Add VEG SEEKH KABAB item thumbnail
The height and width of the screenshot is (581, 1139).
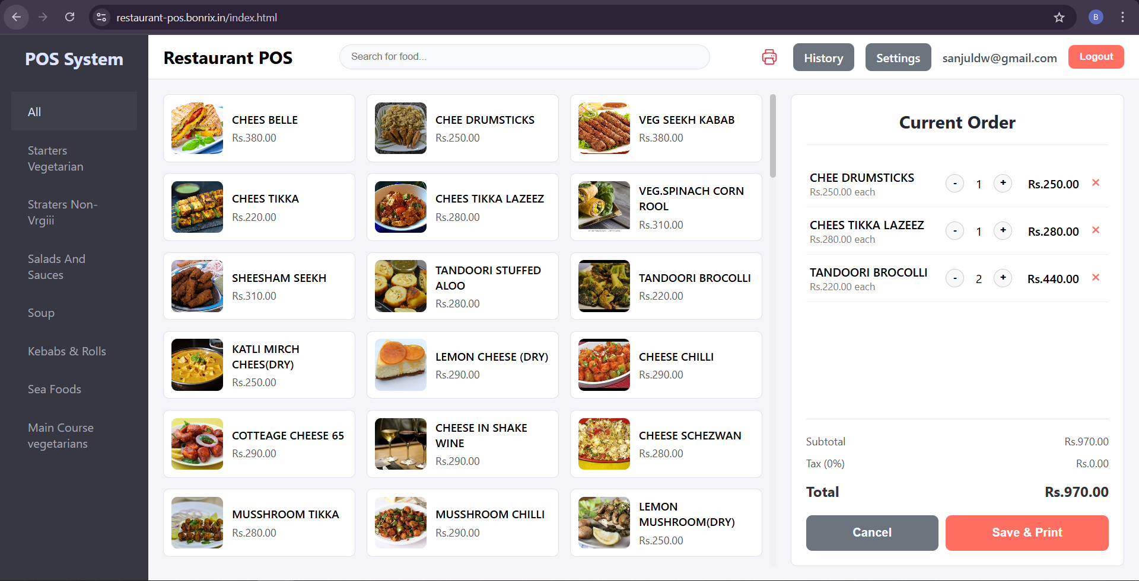tap(604, 128)
